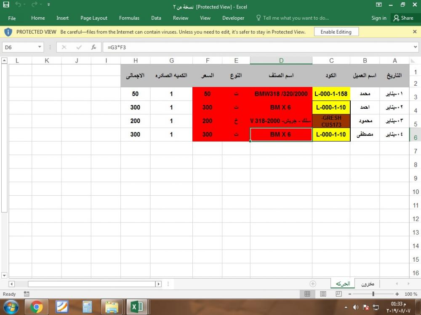Click the lightbulb Tell me icon
The image size is (421, 315).
[258, 18]
